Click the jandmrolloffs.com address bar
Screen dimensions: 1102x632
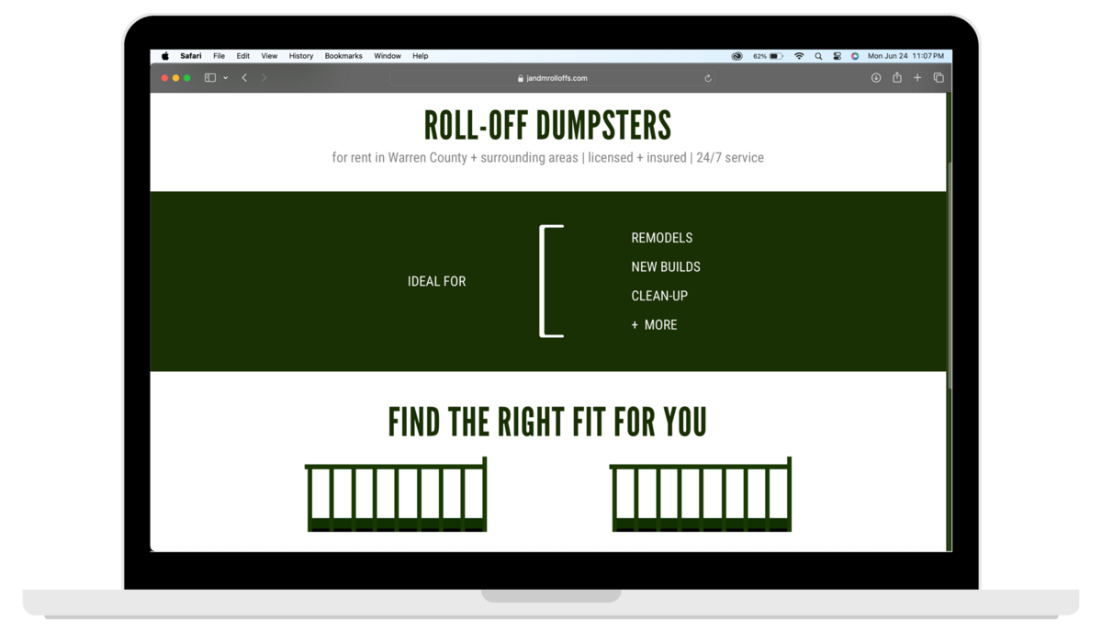[552, 78]
